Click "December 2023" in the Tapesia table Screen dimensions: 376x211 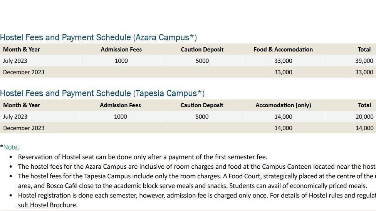pos(23,128)
